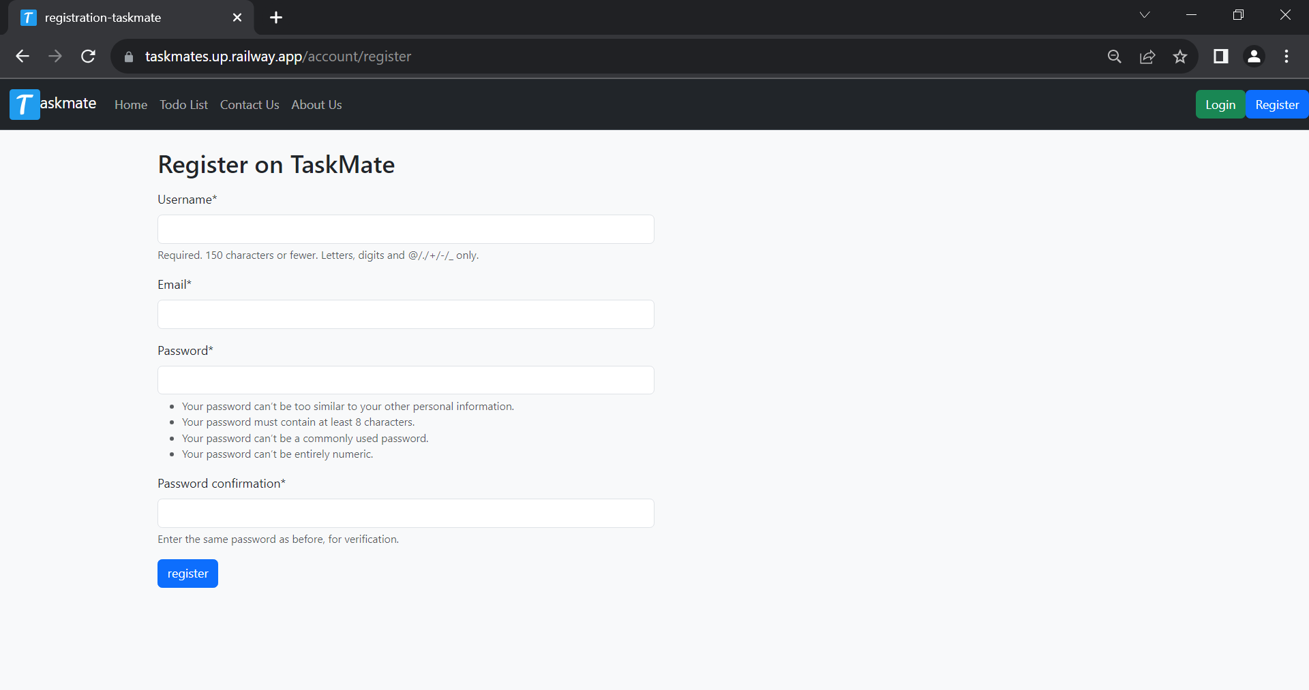This screenshot has height=690, width=1309.
Task: Click the green Login button
Action: (x=1220, y=104)
